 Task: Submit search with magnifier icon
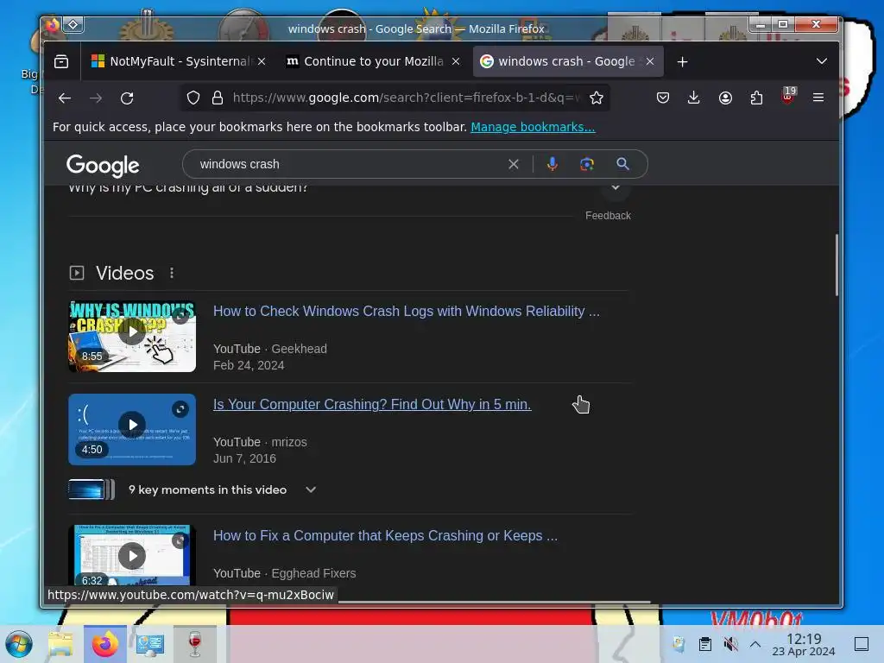click(x=622, y=164)
